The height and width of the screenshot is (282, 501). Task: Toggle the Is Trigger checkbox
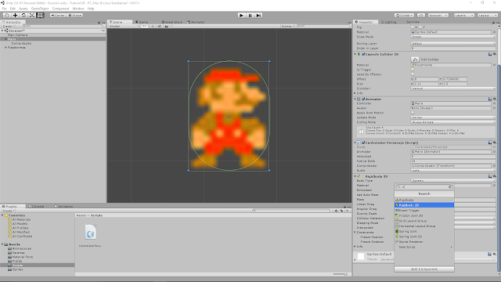413,70
